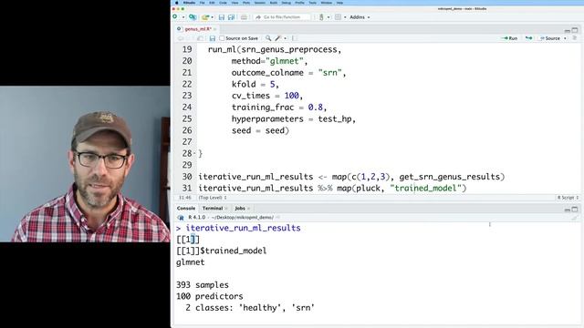This screenshot has width=584, height=328.
Task: Open the Apple menu
Action: coord(177,3)
